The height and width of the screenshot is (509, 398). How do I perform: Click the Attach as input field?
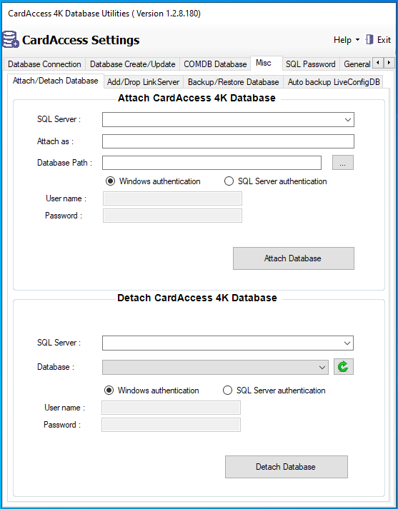(x=228, y=141)
